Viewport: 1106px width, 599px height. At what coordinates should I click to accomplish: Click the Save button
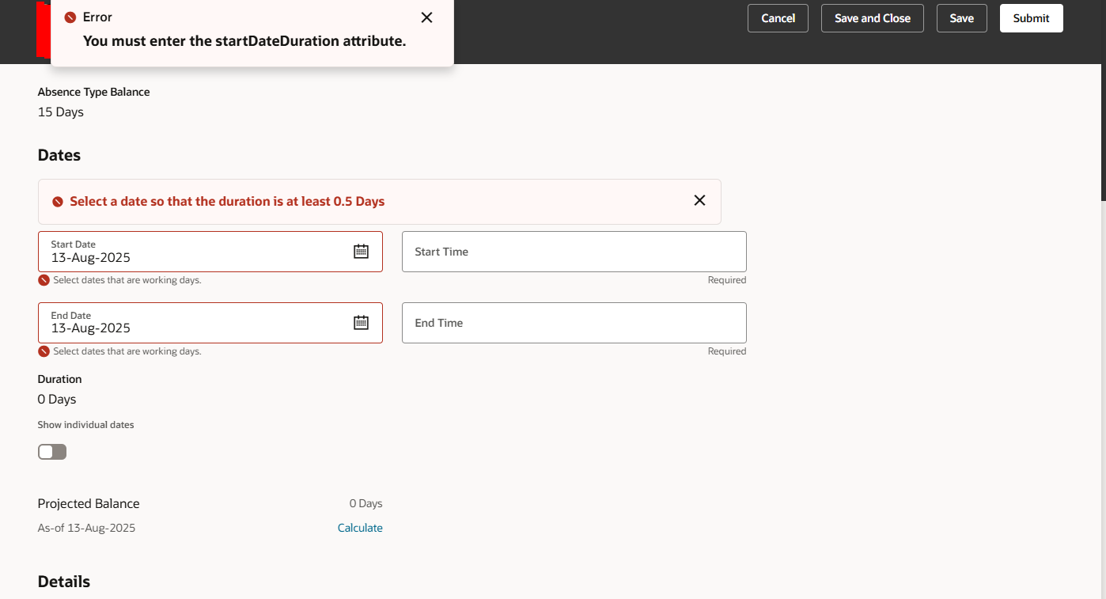pyautogui.click(x=962, y=18)
